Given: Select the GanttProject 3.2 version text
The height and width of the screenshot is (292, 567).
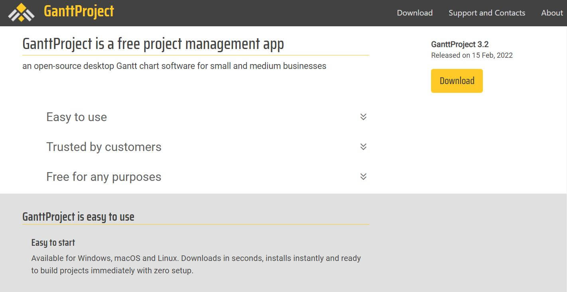Looking at the screenshot, I should coord(460,44).
